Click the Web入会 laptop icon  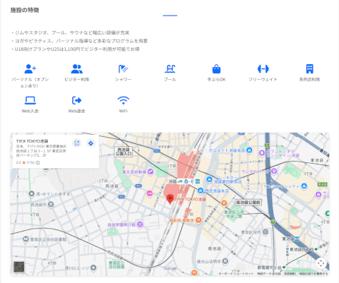click(30, 100)
